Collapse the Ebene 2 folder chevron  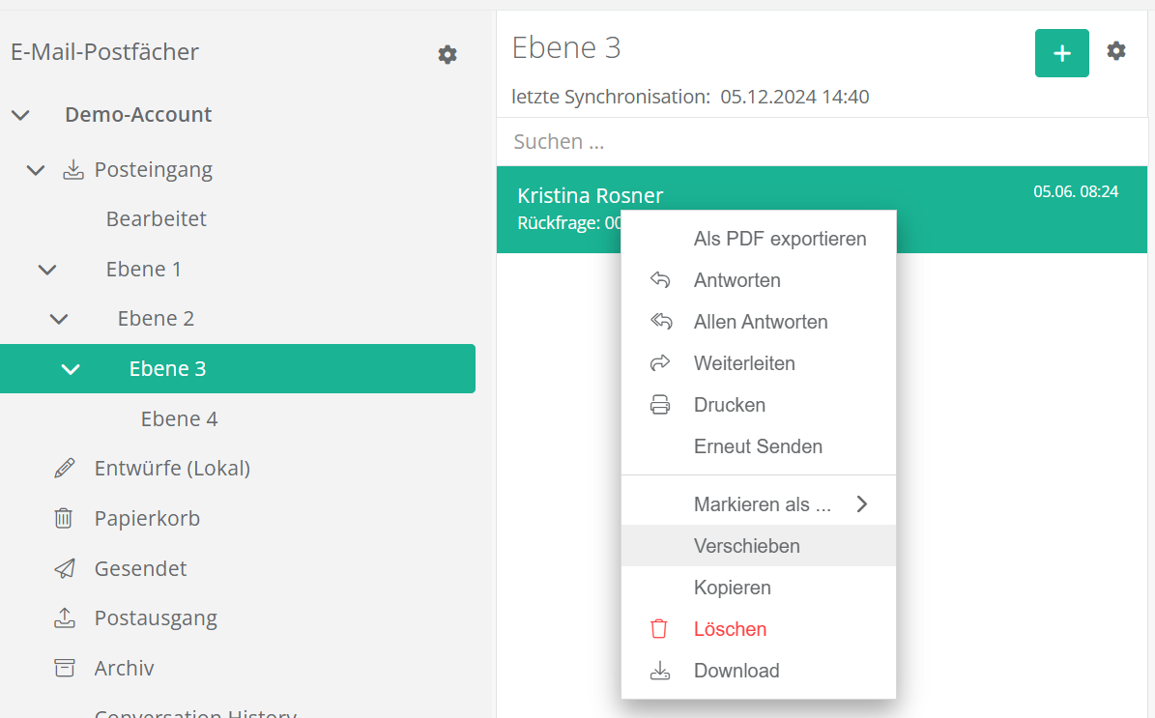(x=59, y=319)
